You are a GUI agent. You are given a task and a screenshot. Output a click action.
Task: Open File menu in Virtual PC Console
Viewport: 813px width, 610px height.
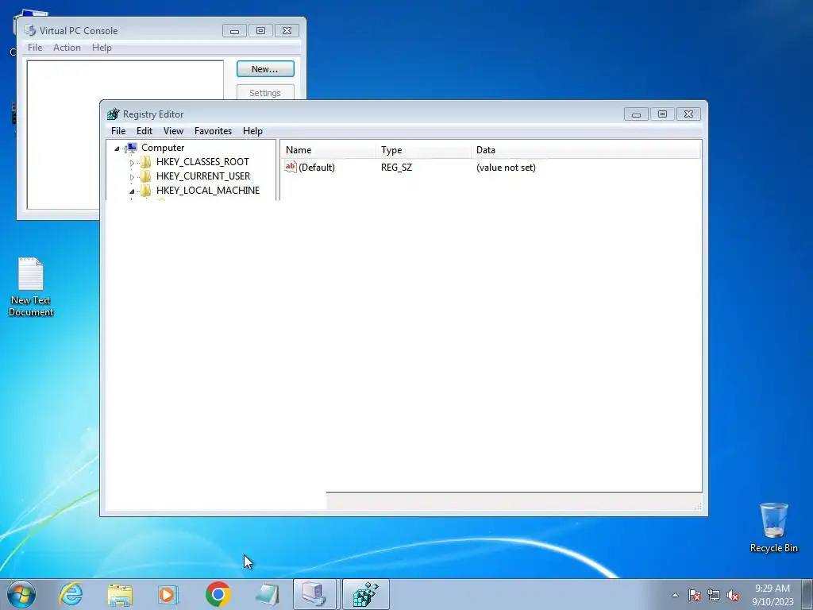35,47
